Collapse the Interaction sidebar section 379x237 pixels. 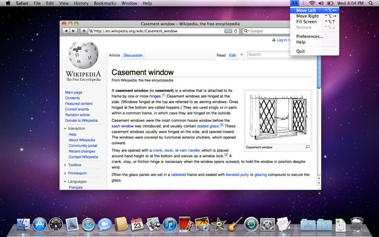coord(65,128)
